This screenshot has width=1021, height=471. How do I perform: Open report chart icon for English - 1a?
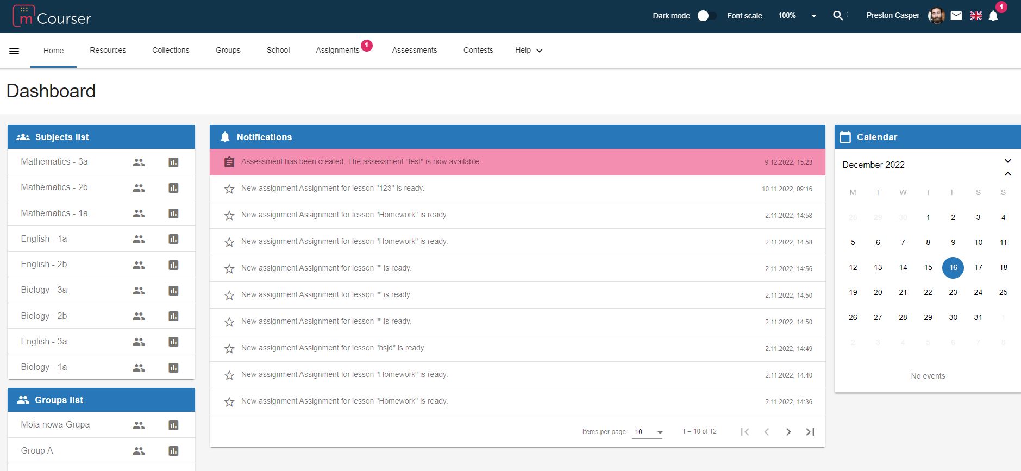tap(173, 239)
